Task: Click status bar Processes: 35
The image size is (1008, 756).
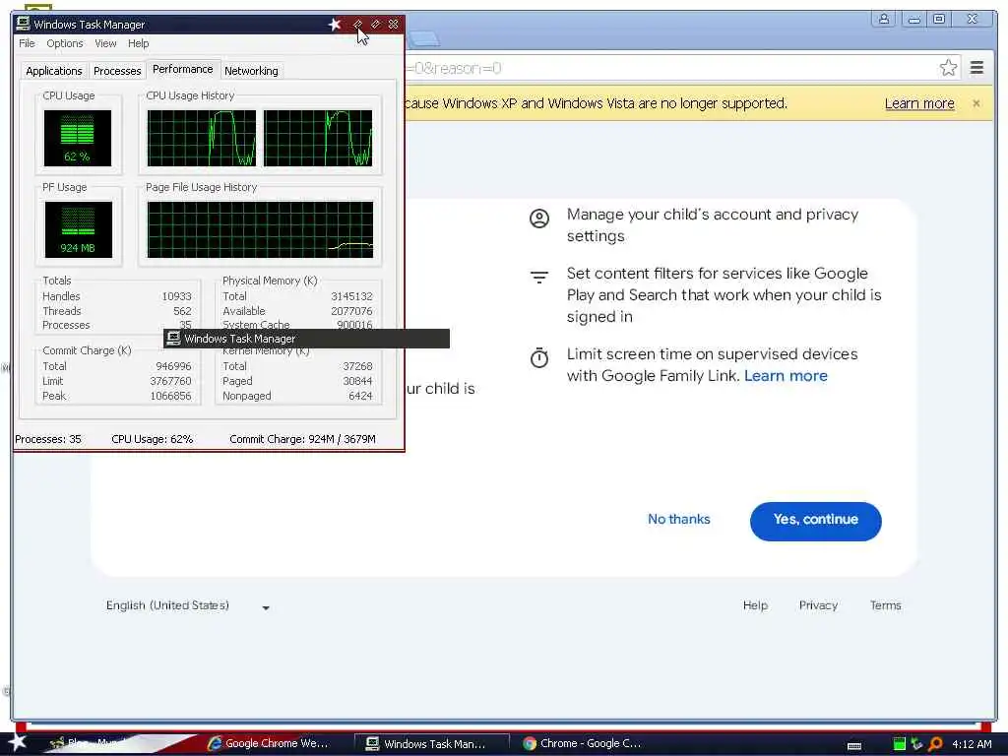Action: pyautogui.click(x=48, y=439)
